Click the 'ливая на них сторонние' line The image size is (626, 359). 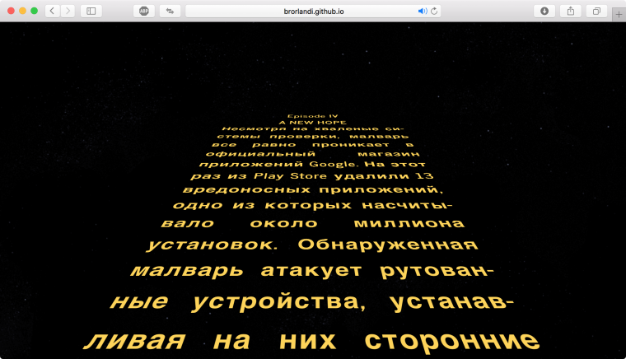[312, 342]
